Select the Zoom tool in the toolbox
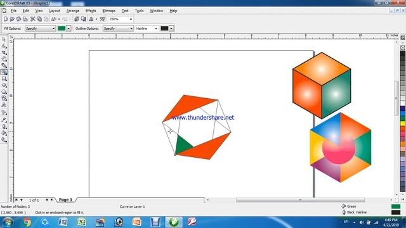The image size is (406, 228). tap(4, 59)
